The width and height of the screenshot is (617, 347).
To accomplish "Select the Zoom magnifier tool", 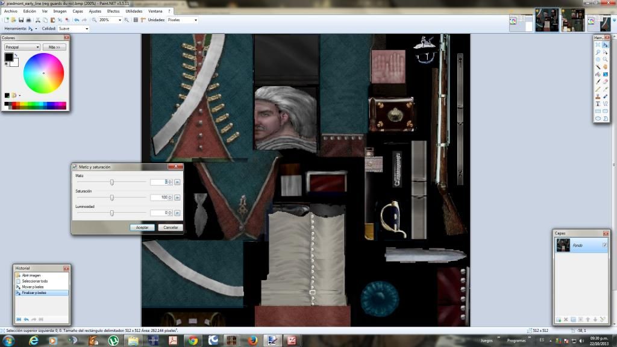I will point(605,60).
